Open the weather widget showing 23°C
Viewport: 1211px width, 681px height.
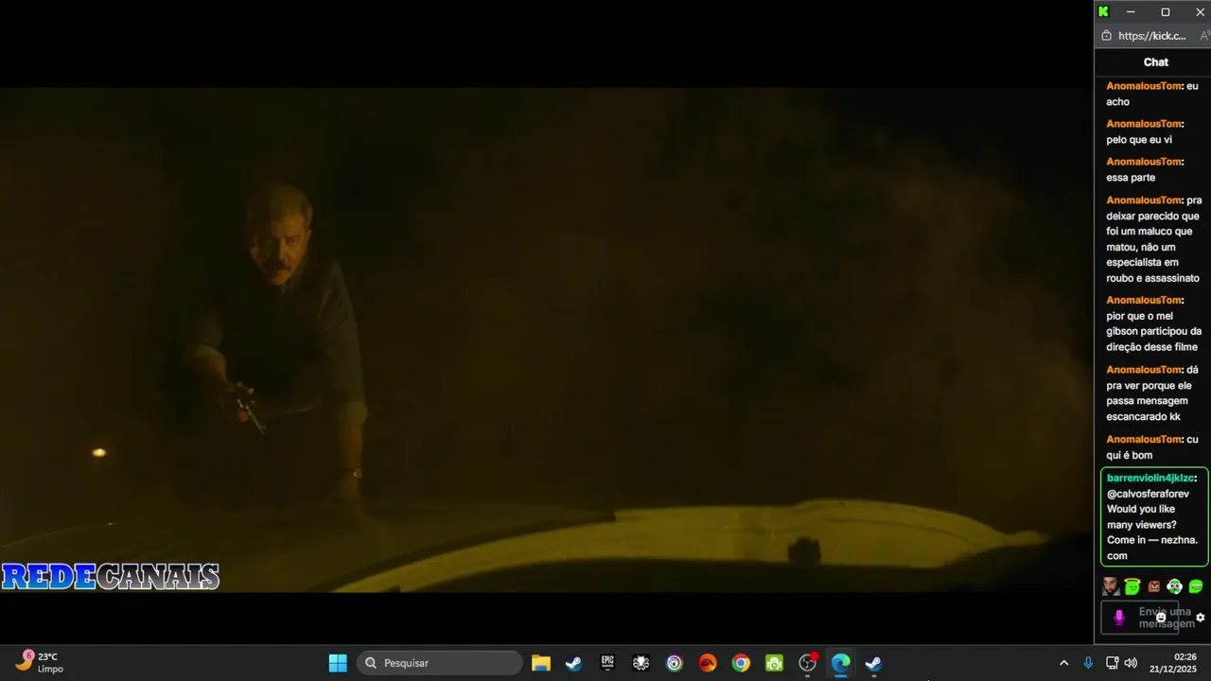pos(40,662)
